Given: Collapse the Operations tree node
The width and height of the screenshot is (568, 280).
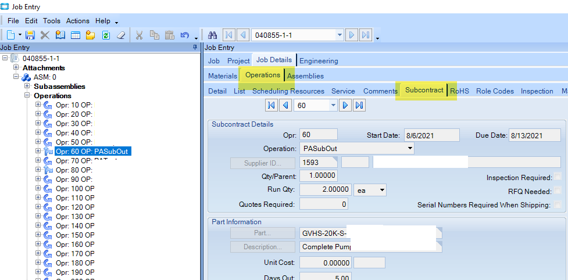Looking at the screenshot, I should [27, 95].
